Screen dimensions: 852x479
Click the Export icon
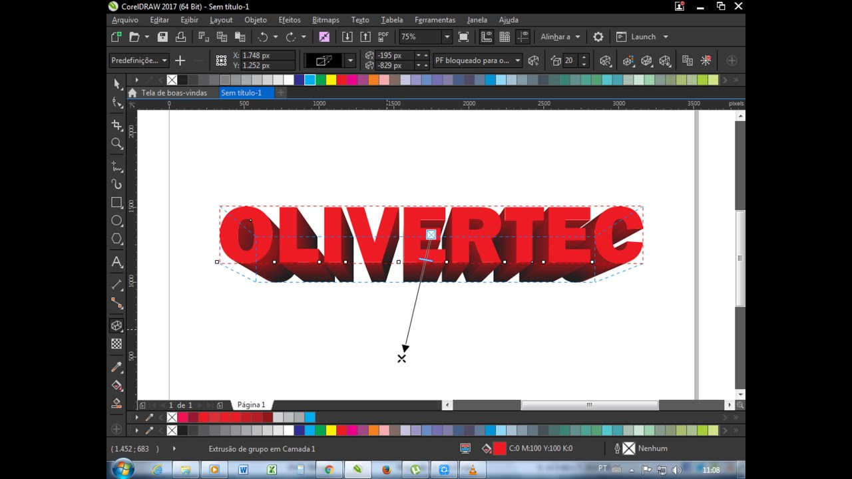coord(365,37)
